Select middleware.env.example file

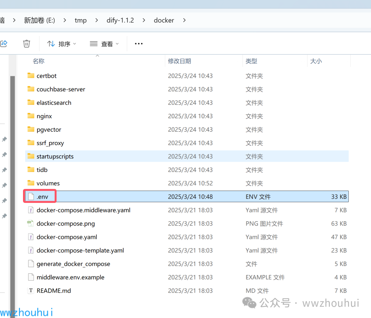click(70, 277)
